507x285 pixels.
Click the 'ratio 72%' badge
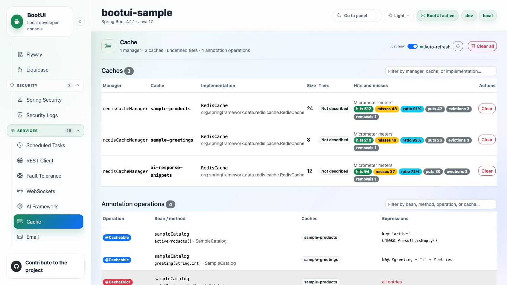(x=410, y=172)
